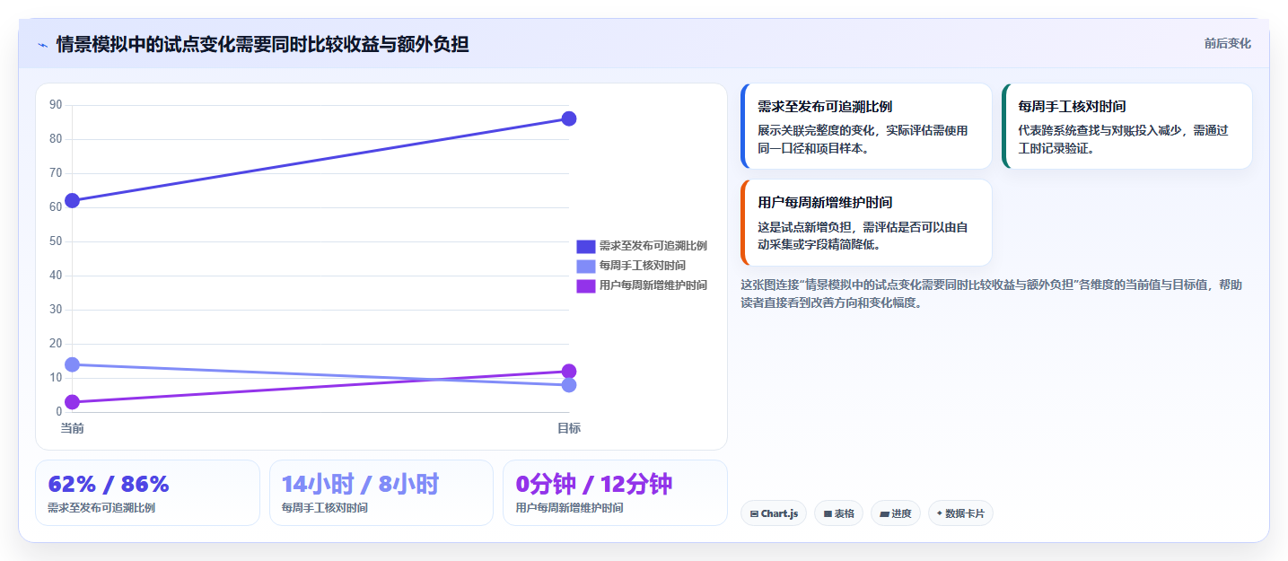
Task: Click the 14小时 / 8小时 stat card
Action: coord(381,493)
